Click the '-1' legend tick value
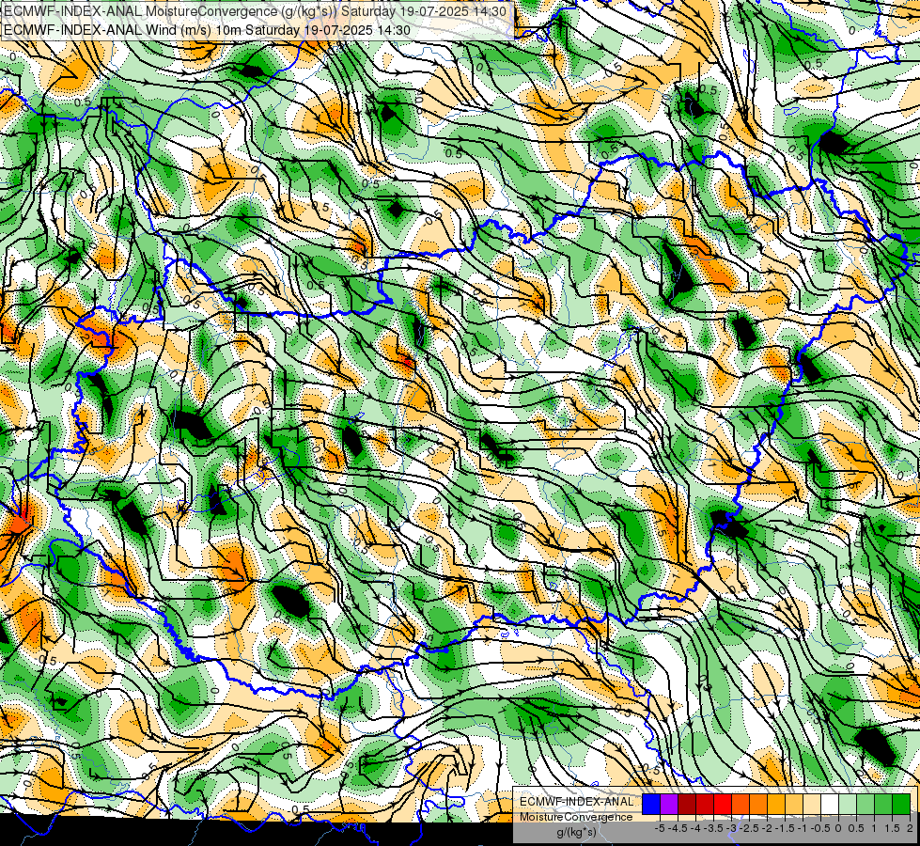920x846 pixels. coord(803,828)
